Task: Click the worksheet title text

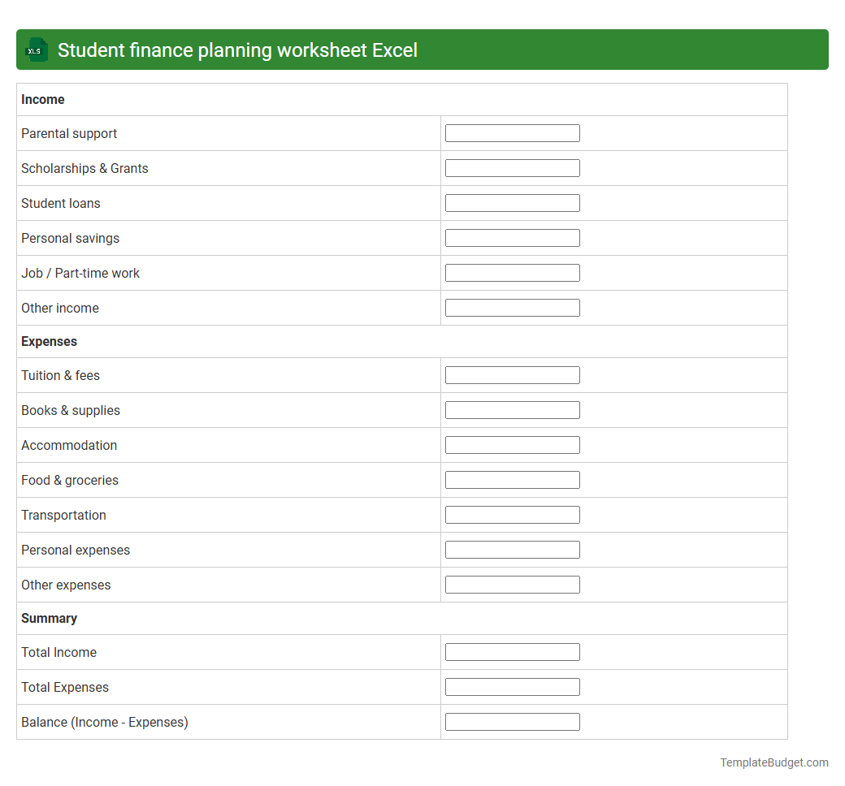Action: [236, 50]
